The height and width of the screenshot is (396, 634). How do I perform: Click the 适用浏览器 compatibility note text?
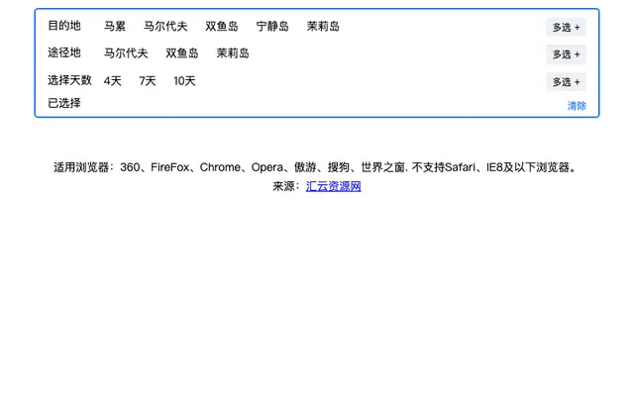[316, 167]
